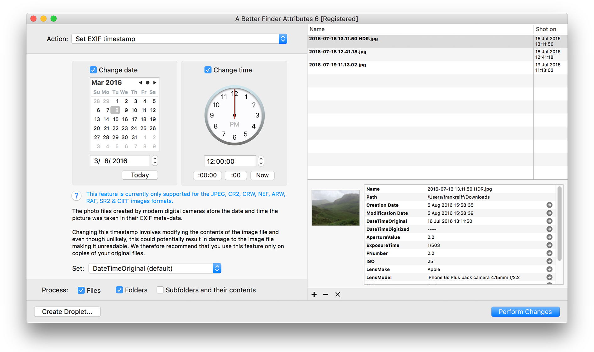Click the landscape photo thumbnail preview
The height and width of the screenshot is (352, 594).
[x=336, y=208]
